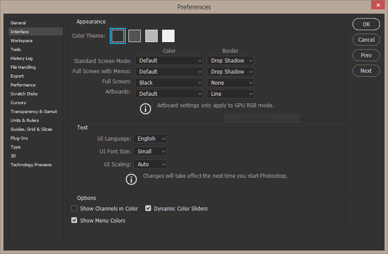Open the 3D preferences category

35,156
